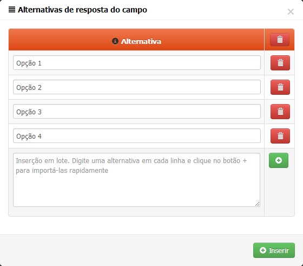303x266 pixels.
Task: Edit the Opção 4 text field
Action: (137, 136)
